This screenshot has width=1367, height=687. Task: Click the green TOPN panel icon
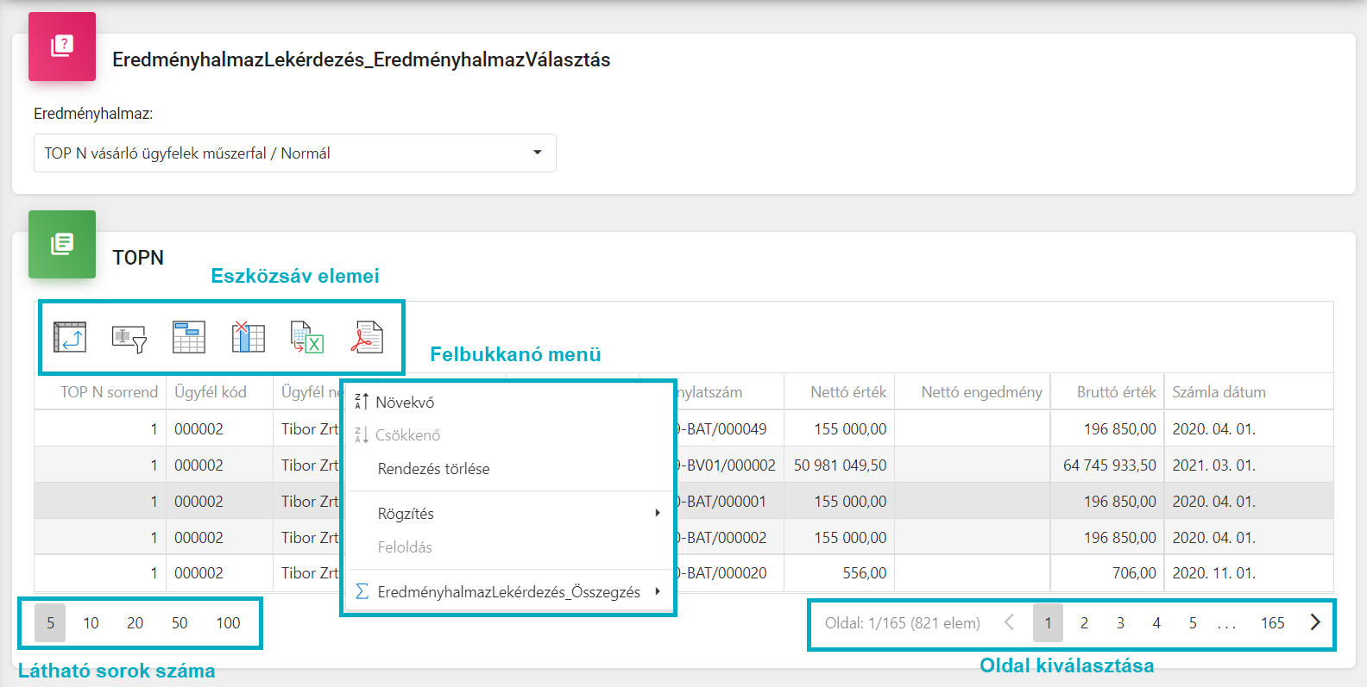pos(62,244)
